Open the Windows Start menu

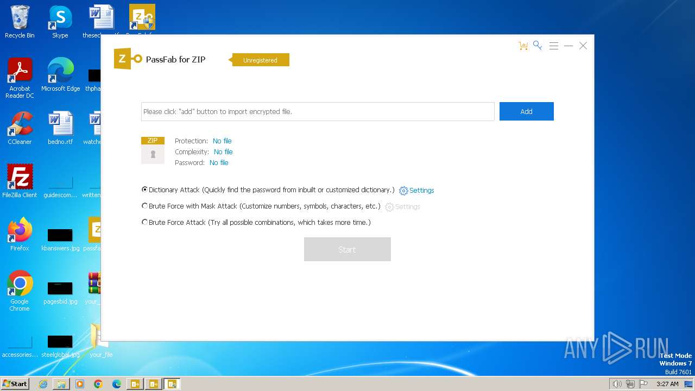point(15,384)
